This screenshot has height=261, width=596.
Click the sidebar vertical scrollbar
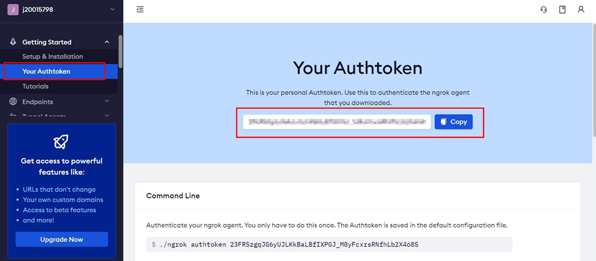(121, 51)
